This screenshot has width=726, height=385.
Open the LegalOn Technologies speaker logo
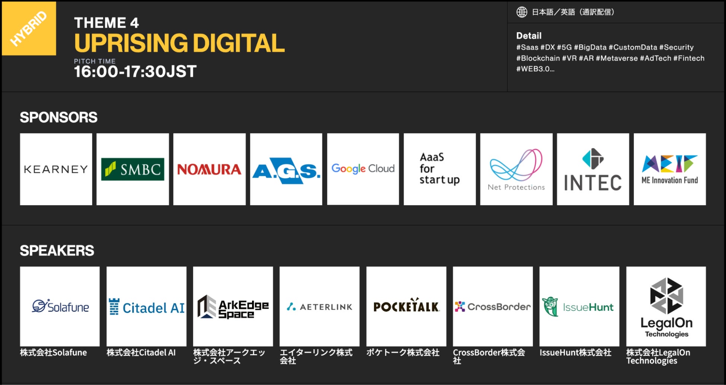tap(666, 306)
